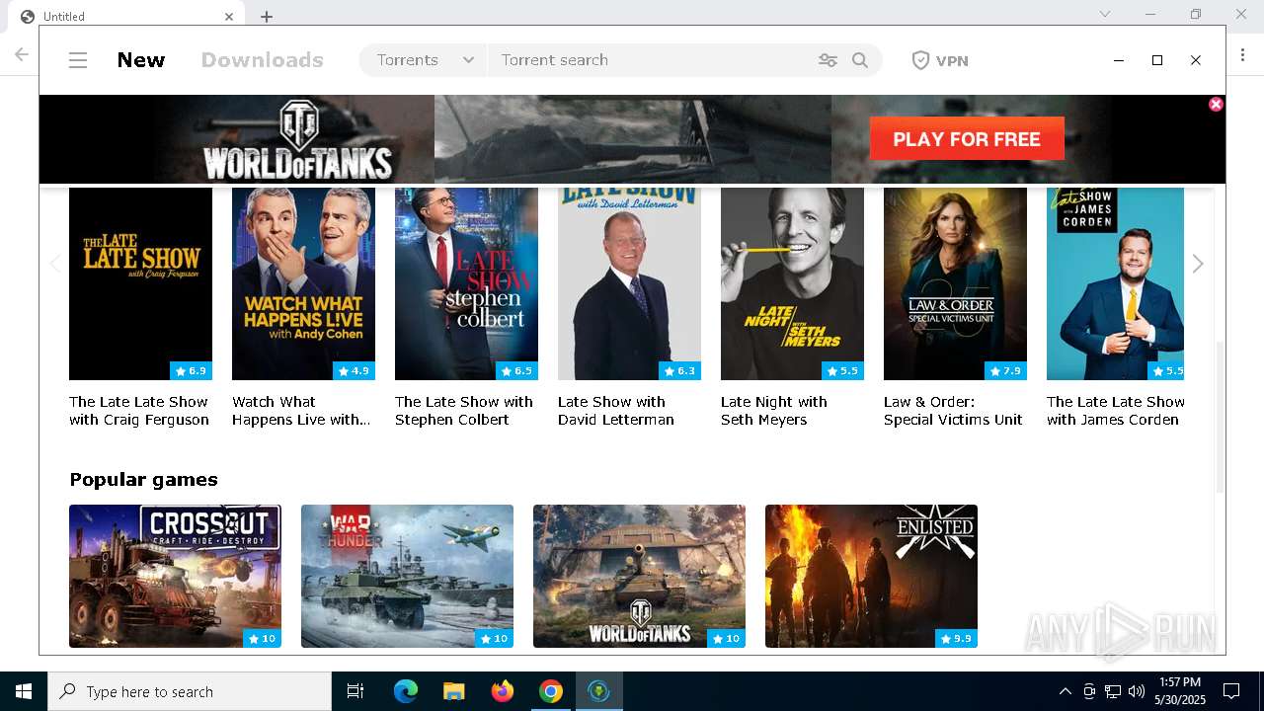Image resolution: width=1264 pixels, height=711 pixels.
Task: Open File Explorer from the taskbar
Action: tap(454, 691)
